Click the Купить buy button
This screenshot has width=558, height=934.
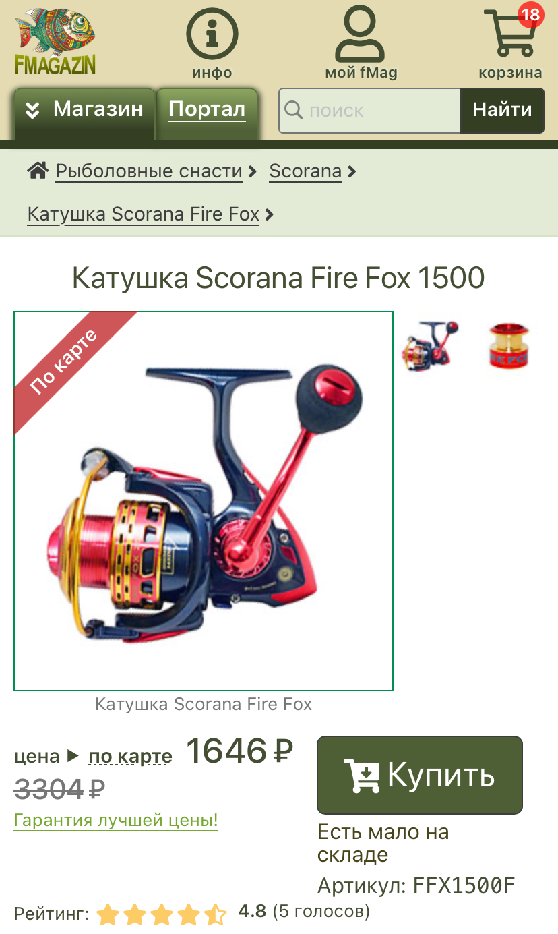[x=420, y=775]
